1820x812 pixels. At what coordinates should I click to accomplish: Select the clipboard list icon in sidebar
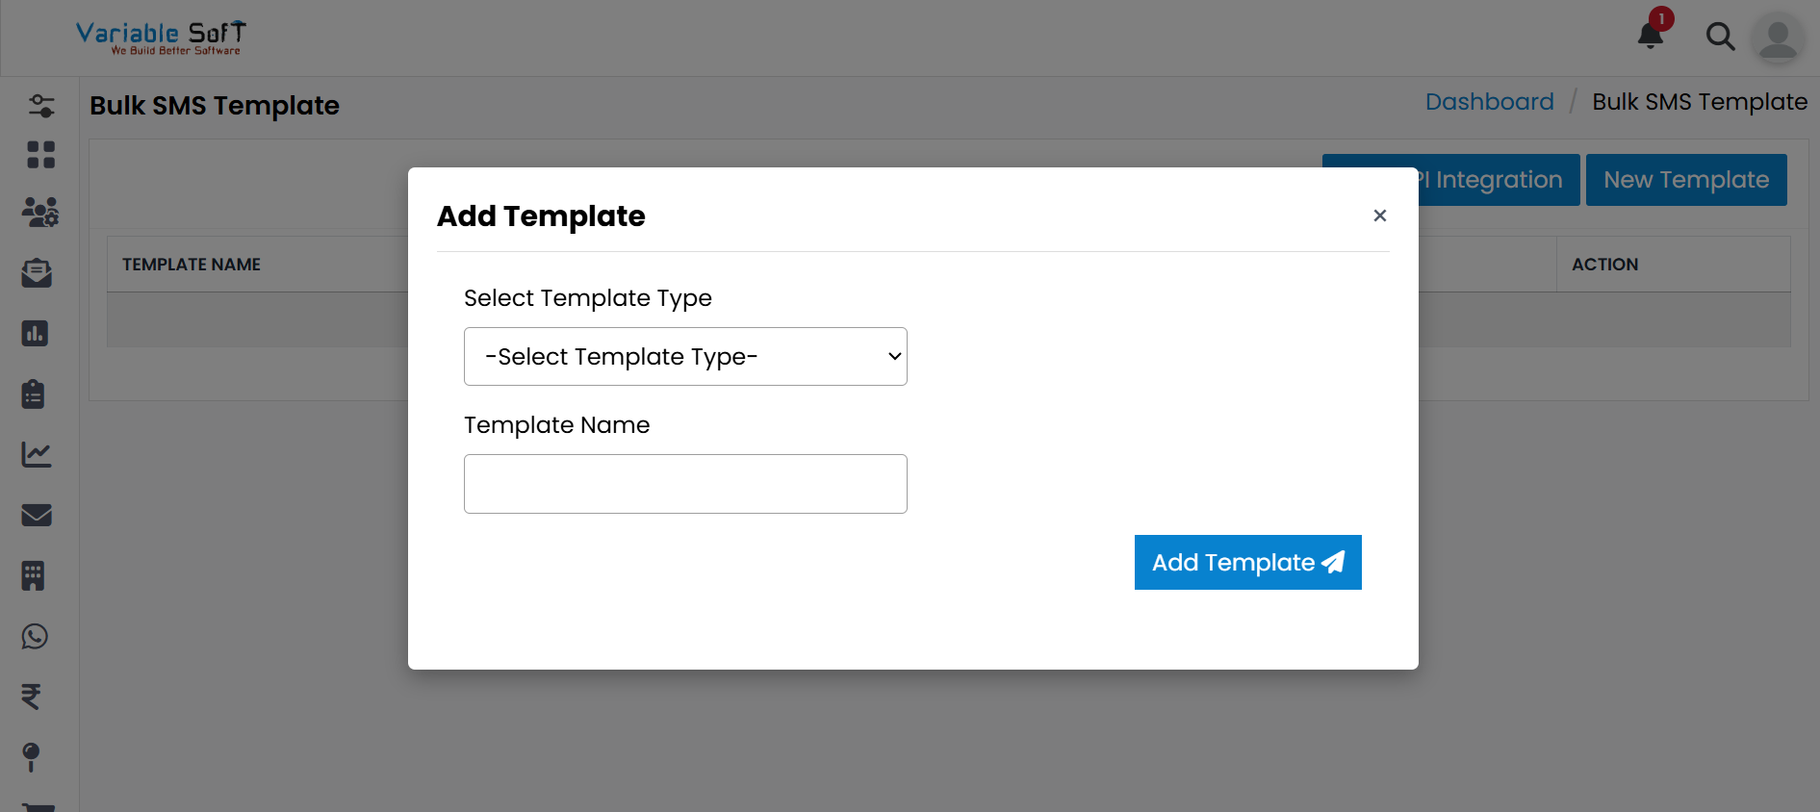pyautogui.click(x=34, y=393)
